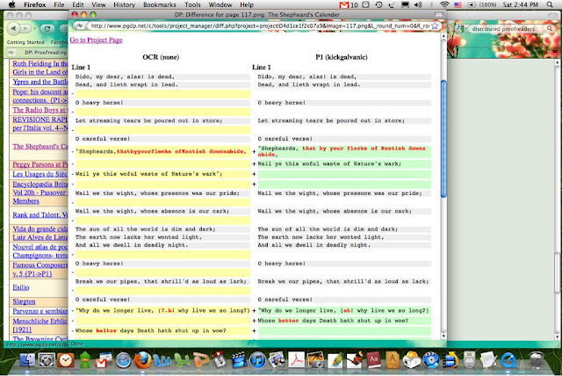Open Font Book app in dock
Image resolution: width=562 pixels, height=376 pixels.
click(x=393, y=360)
